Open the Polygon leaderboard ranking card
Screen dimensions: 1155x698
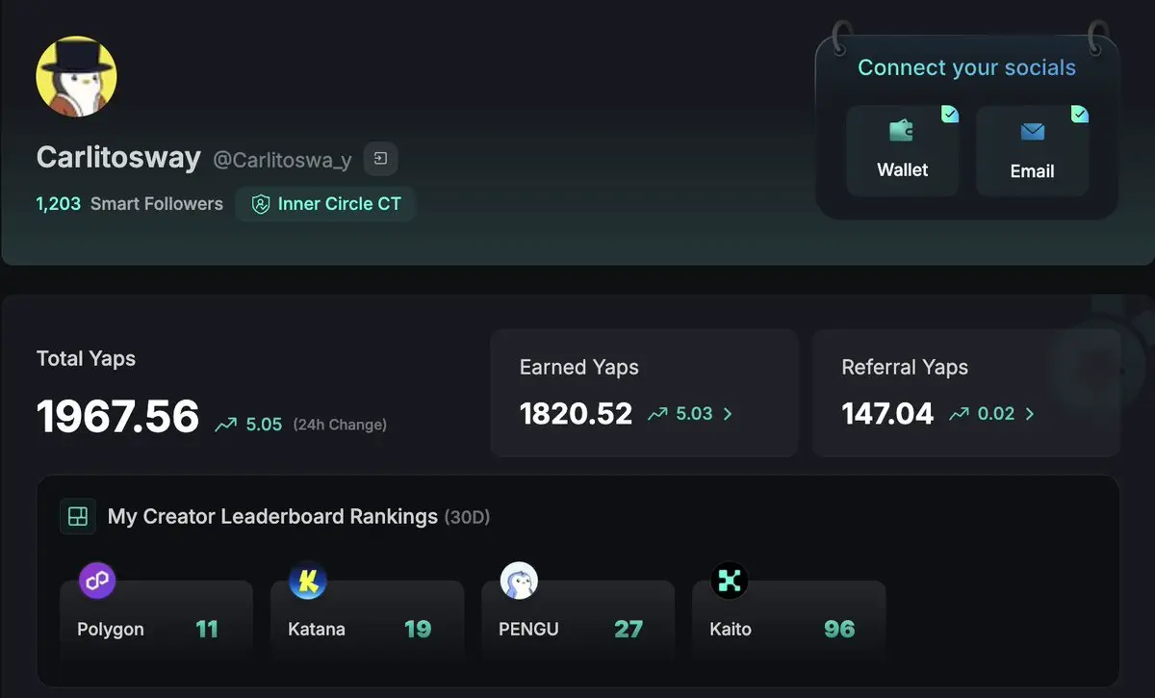coord(156,620)
